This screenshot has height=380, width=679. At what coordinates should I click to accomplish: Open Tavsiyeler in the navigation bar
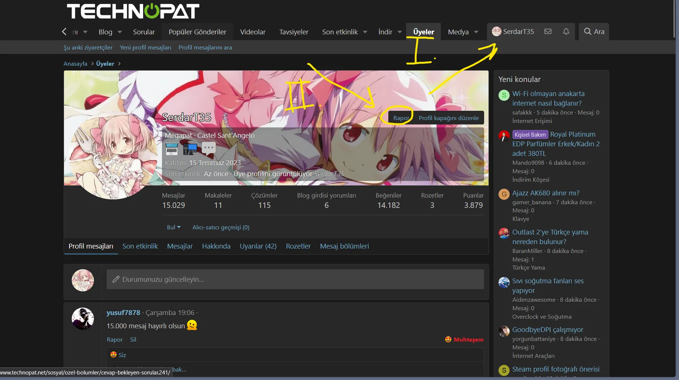pos(294,32)
